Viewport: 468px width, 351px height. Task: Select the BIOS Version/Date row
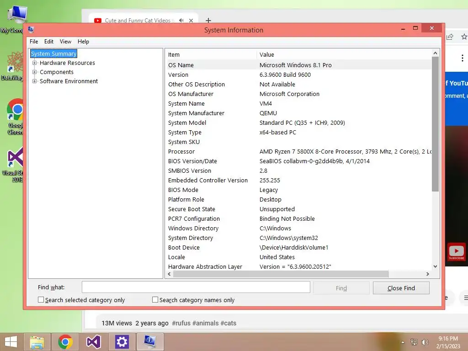click(x=298, y=161)
